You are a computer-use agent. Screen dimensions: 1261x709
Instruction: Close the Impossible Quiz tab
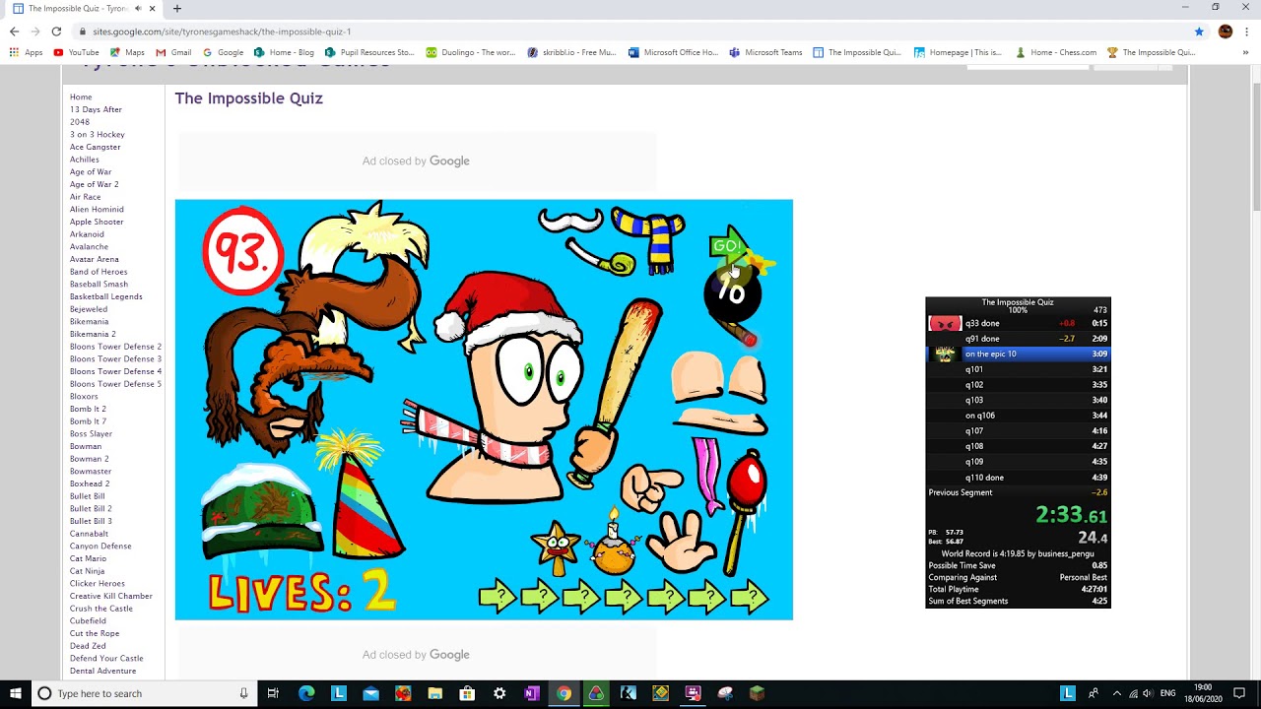(x=152, y=8)
